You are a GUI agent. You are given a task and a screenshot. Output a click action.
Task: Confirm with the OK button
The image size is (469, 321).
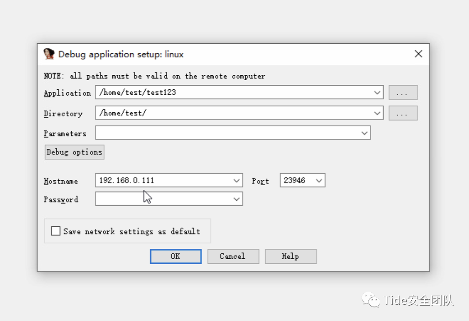175,257
